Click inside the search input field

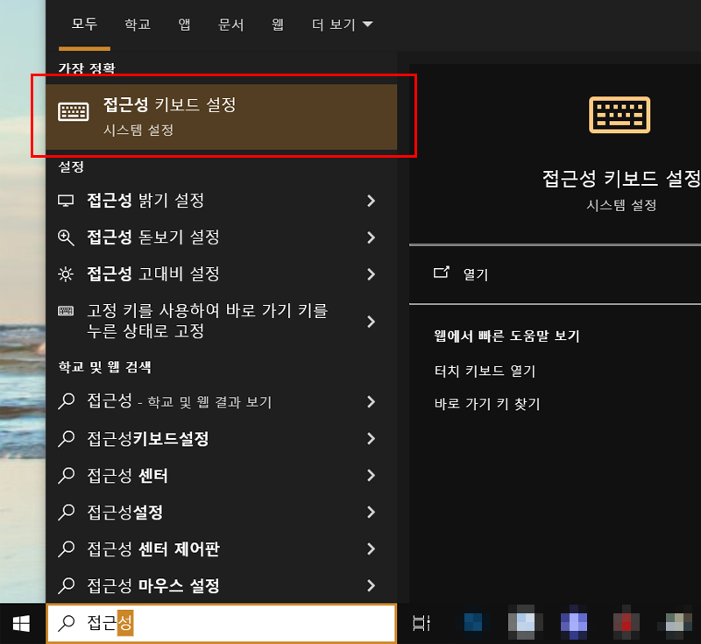tap(219, 623)
